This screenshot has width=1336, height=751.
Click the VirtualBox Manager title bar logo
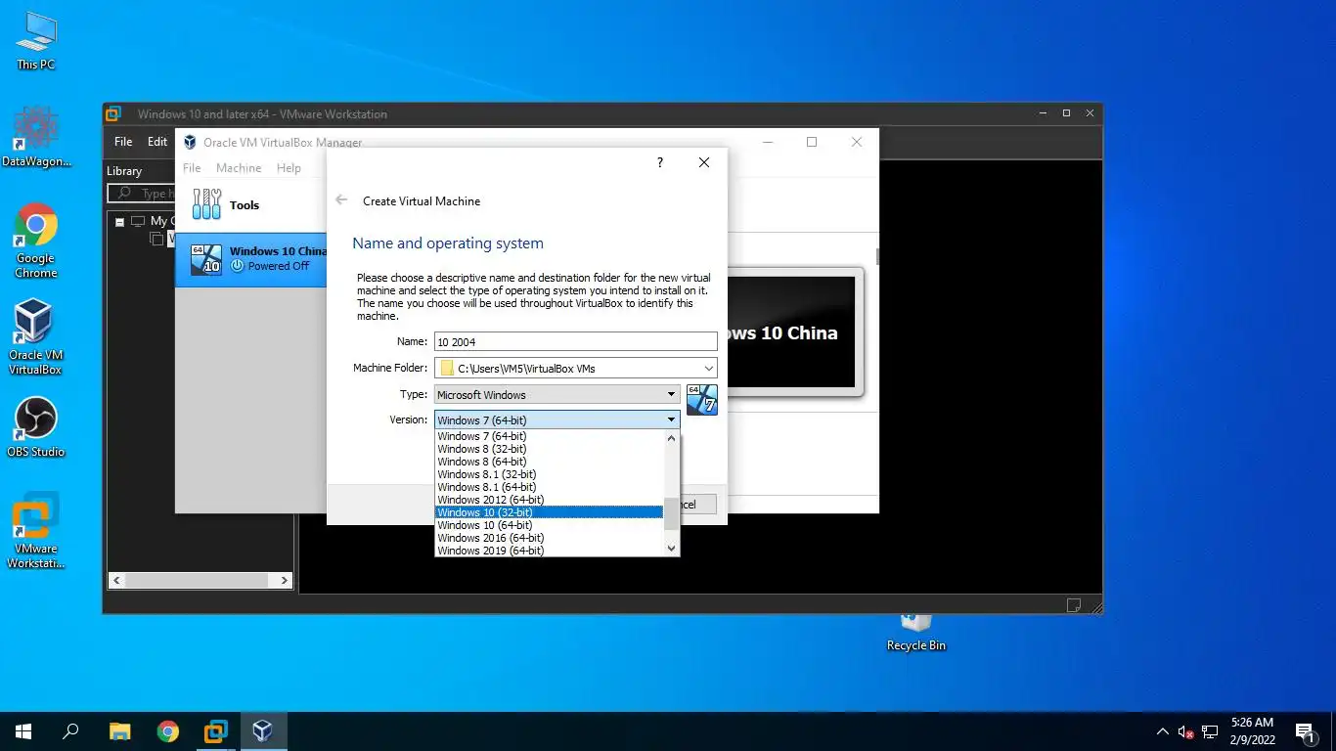(190, 142)
